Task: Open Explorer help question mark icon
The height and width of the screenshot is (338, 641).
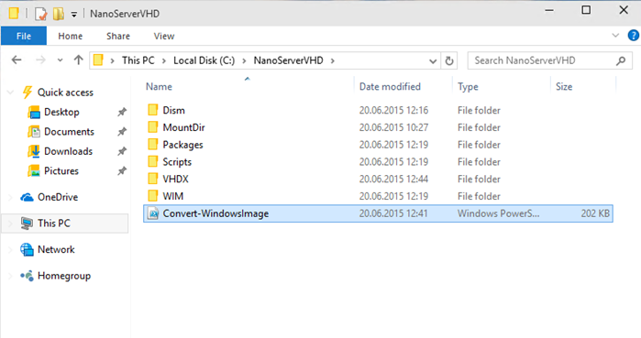Action: (x=634, y=36)
